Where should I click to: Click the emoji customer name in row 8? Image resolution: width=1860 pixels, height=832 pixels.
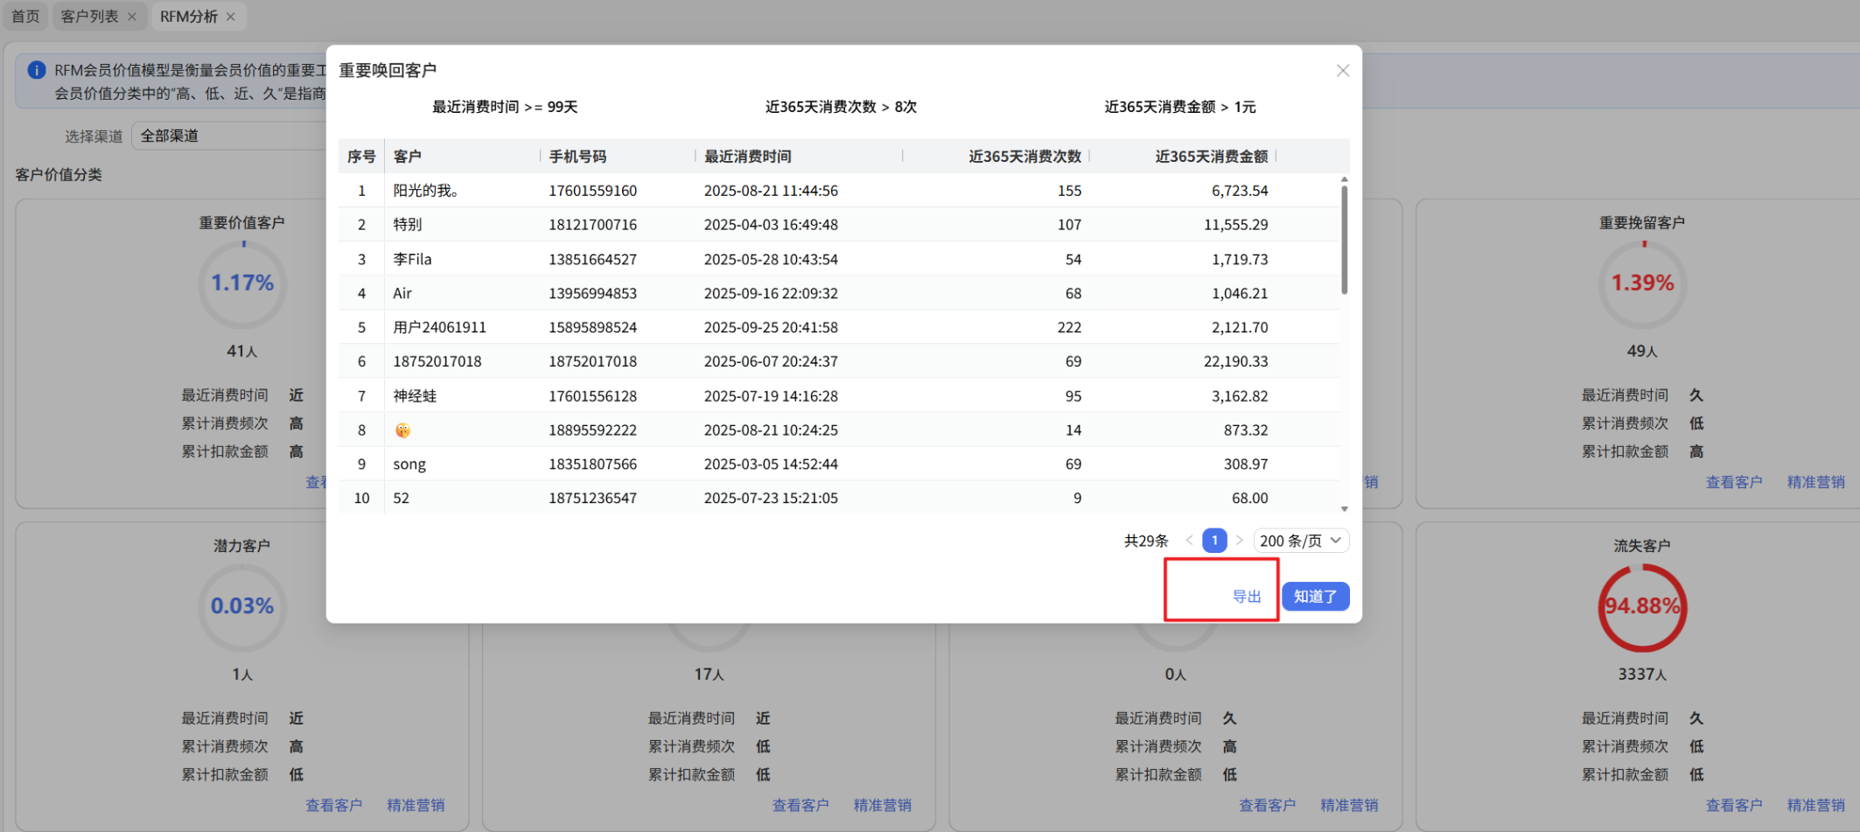click(x=402, y=430)
